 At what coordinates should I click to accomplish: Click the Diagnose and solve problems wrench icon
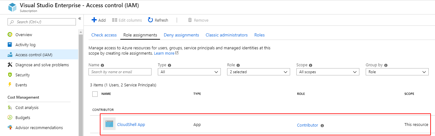10,65
